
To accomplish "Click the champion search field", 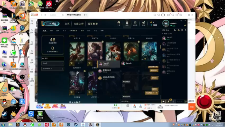I will 53,58.
